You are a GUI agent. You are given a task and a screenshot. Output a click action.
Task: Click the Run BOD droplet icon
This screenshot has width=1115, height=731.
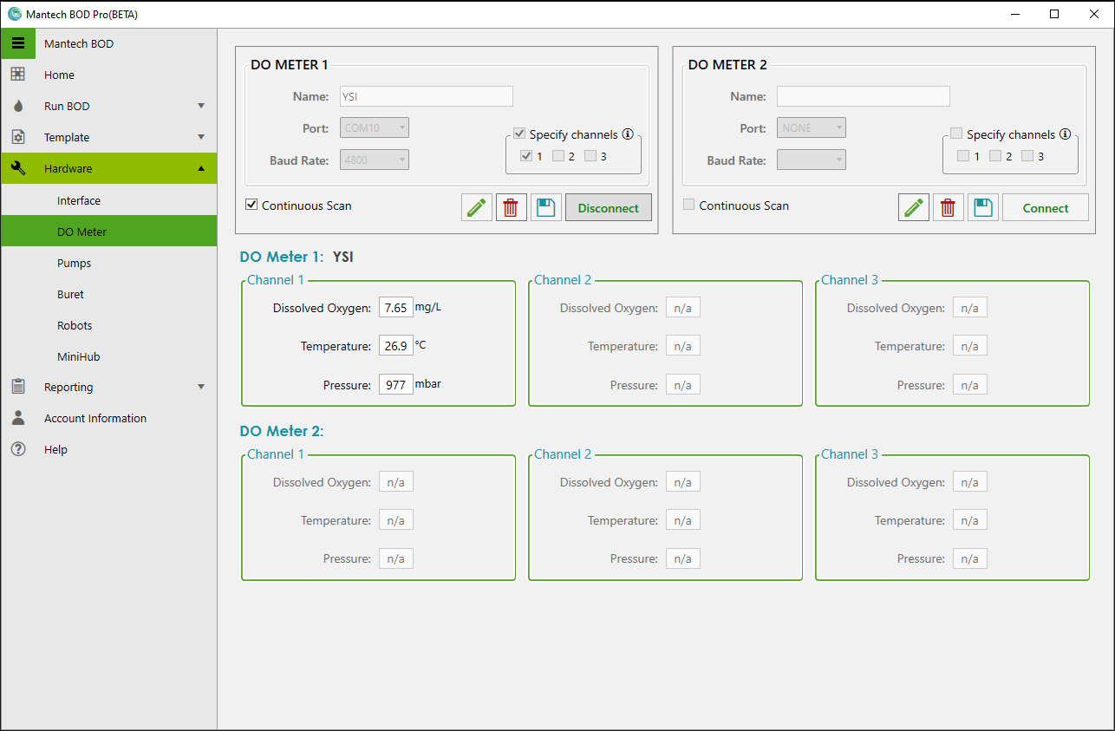tap(18, 106)
